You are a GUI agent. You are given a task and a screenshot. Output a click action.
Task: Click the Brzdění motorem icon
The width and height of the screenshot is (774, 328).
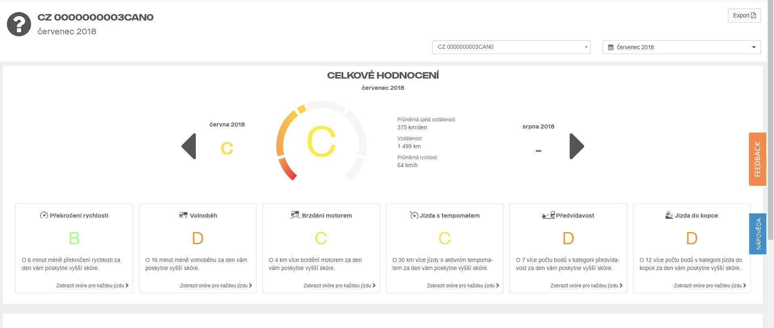[x=295, y=215]
